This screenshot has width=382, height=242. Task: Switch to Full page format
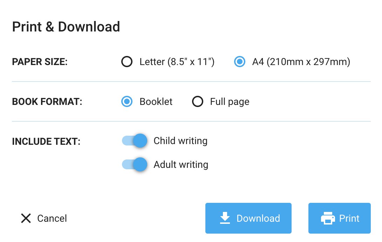coord(198,101)
